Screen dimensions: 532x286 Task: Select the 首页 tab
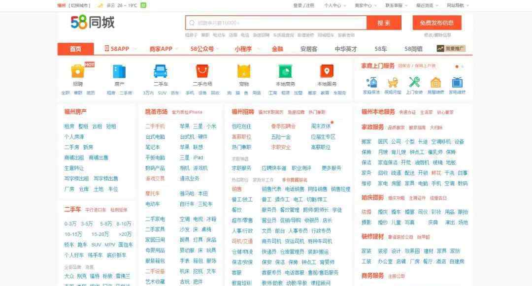[x=75, y=49]
